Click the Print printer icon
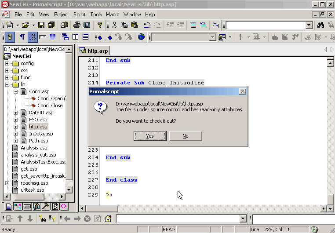This screenshot has height=233, width=335. click(x=77, y=25)
